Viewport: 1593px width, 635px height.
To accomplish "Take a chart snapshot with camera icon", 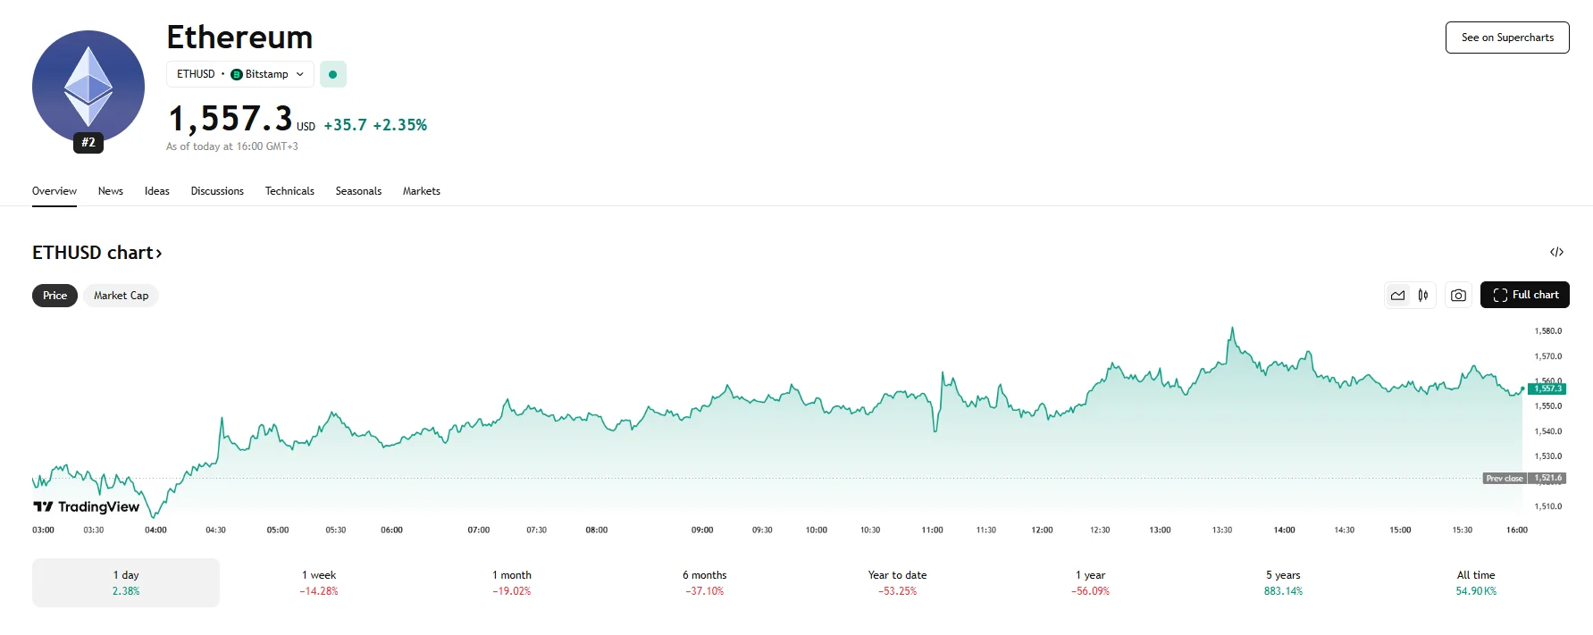I will click(x=1458, y=296).
